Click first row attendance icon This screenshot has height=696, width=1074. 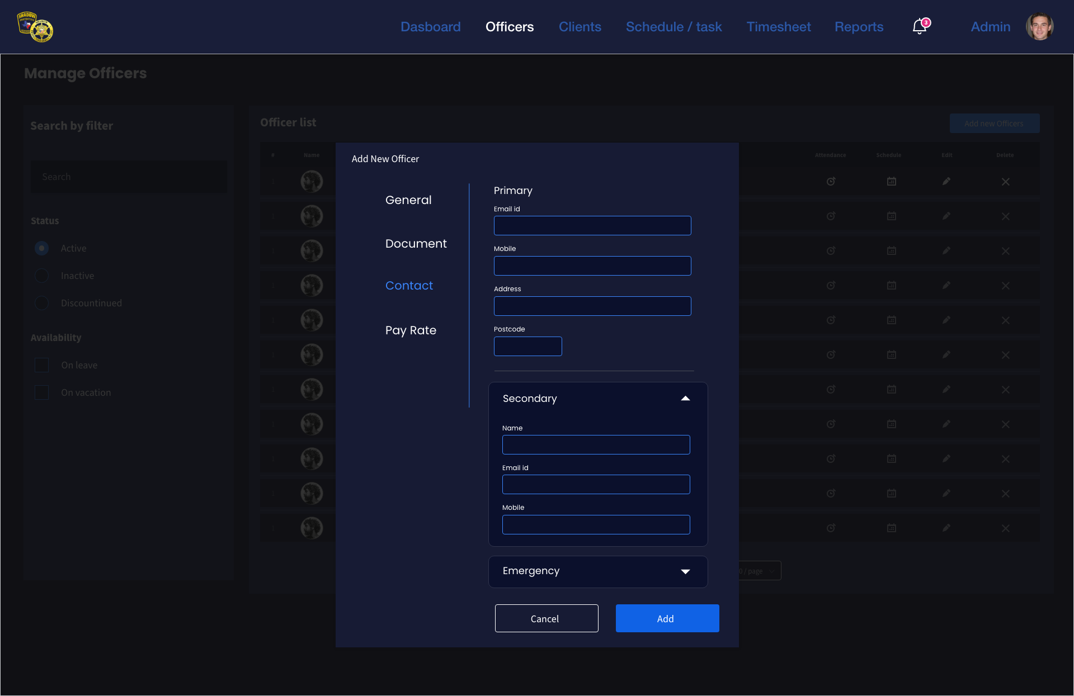coord(831,181)
